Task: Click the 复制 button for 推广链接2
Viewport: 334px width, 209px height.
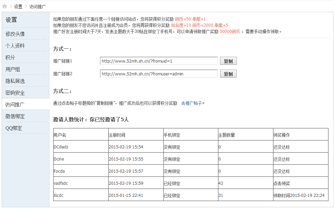Action: tap(228, 73)
